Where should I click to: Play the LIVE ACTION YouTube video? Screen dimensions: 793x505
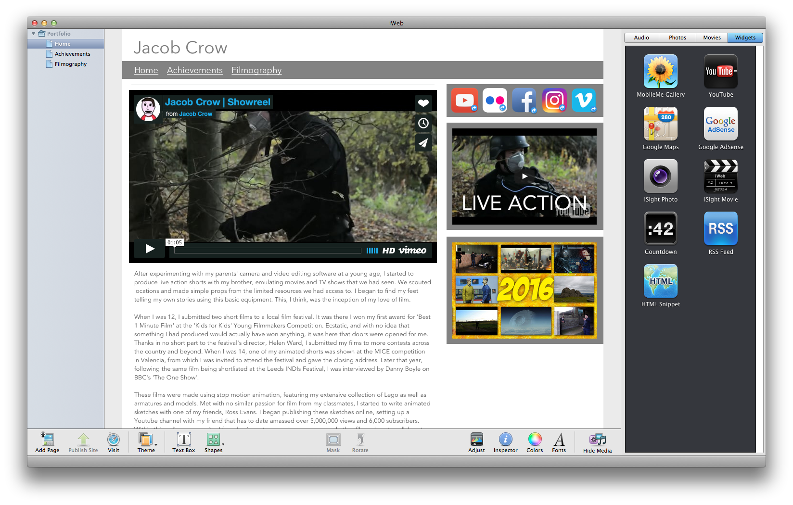pyautogui.click(x=524, y=177)
